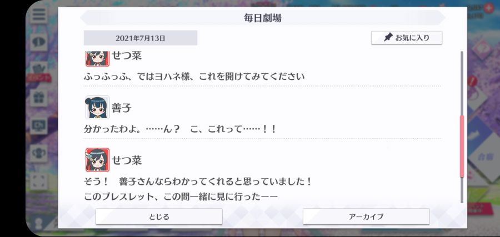The image size is (500, 237).
Task: Tap the speech bubble notice icon
Action: (x=39, y=42)
